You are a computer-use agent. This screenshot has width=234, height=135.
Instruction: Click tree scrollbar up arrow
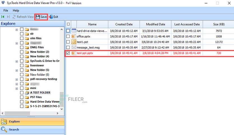(62, 30)
